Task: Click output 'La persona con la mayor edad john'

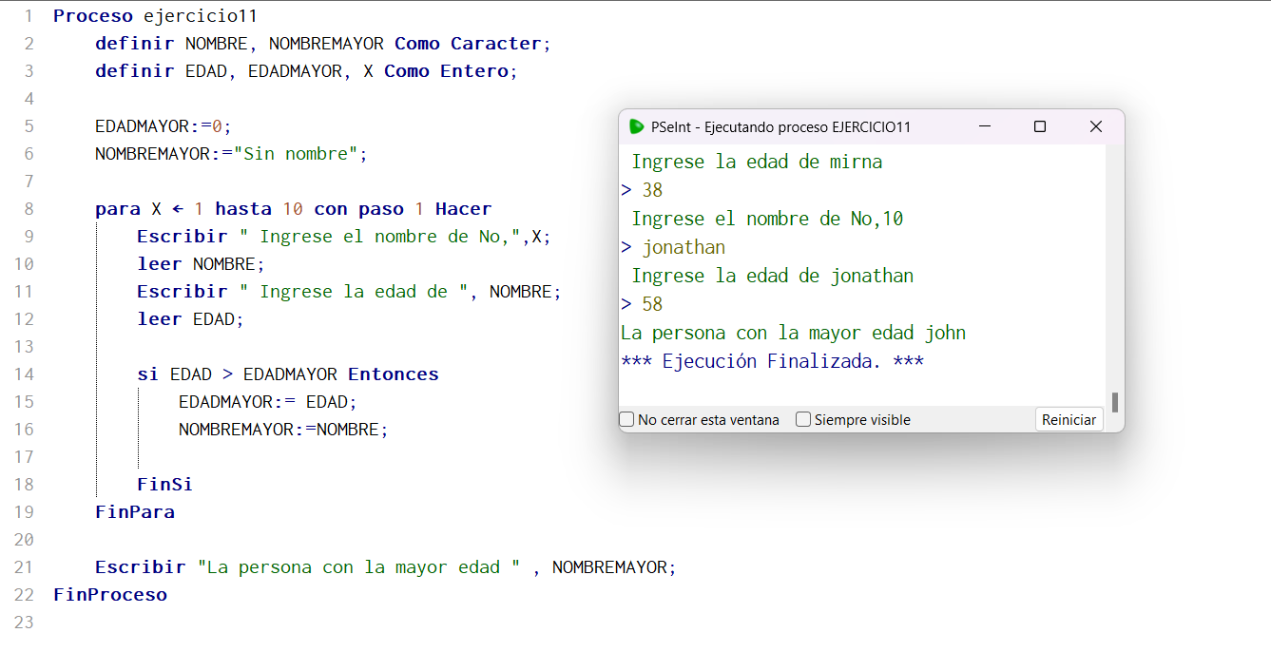Action: [x=794, y=333]
